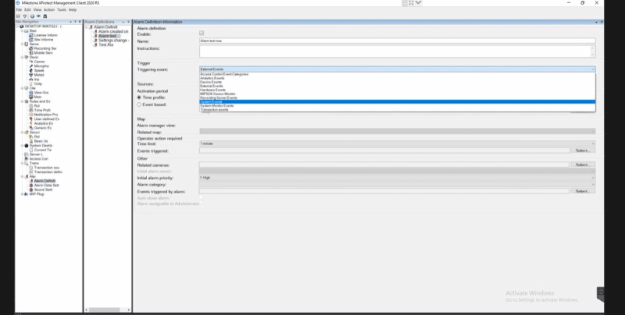Viewport: 625px width, 315px height.
Task: Click Select button for Related cameras
Action: point(582,165)
